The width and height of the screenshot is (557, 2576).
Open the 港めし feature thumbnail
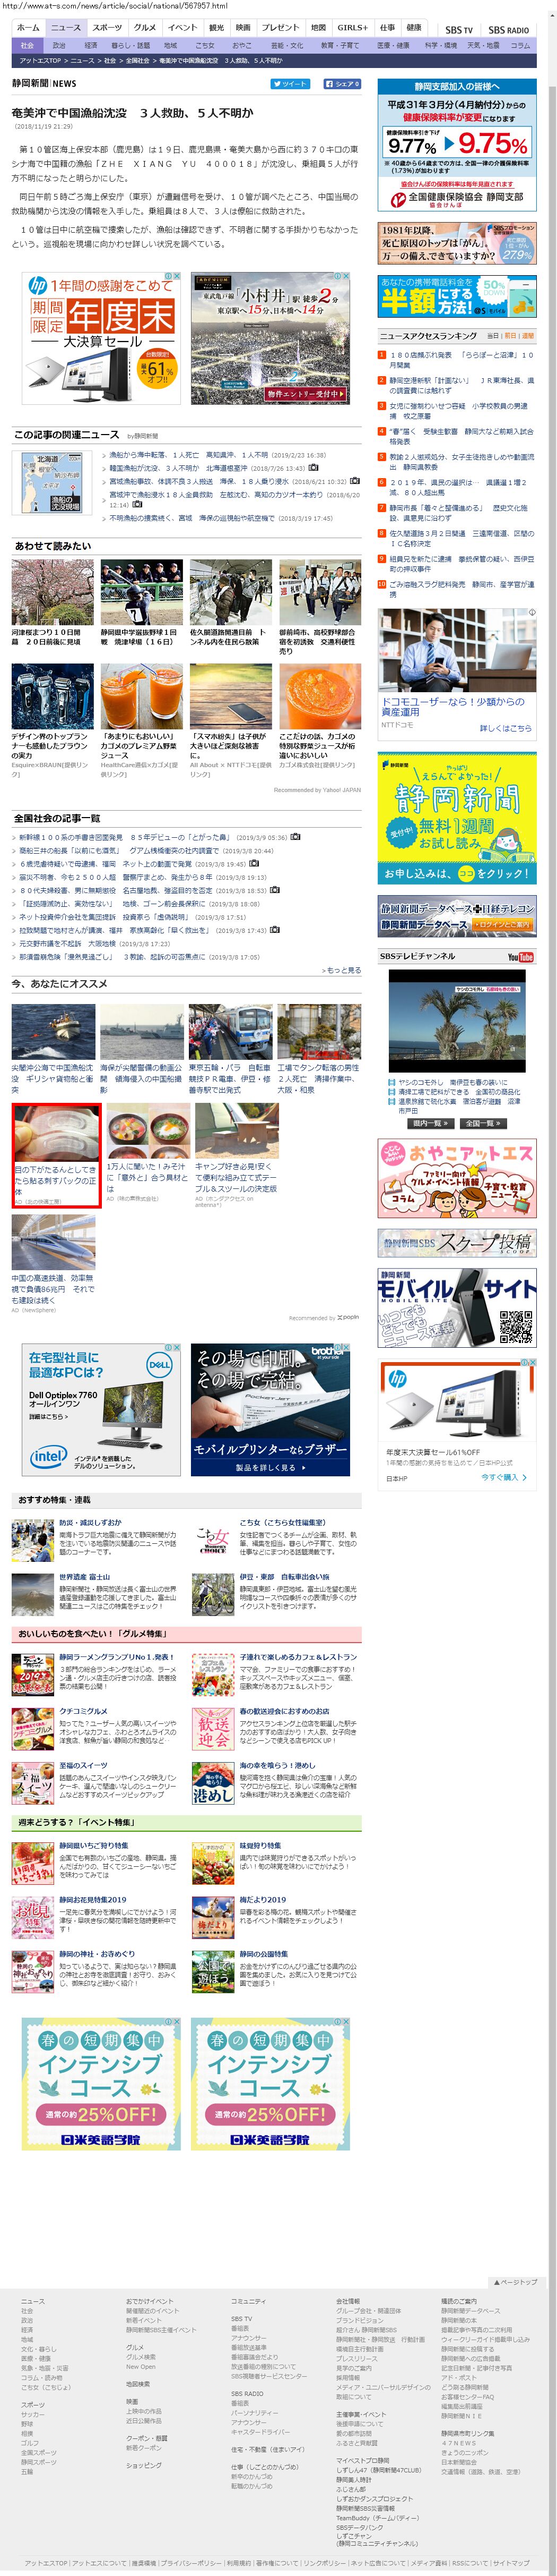212,1783
